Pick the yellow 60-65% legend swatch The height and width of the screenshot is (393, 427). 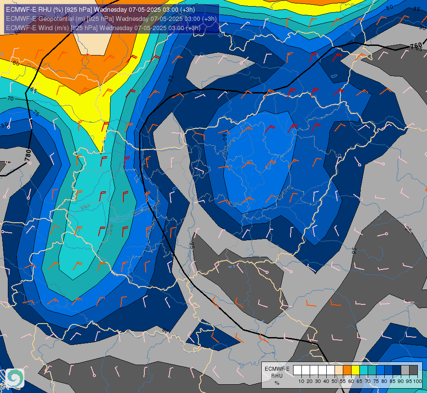355,370
